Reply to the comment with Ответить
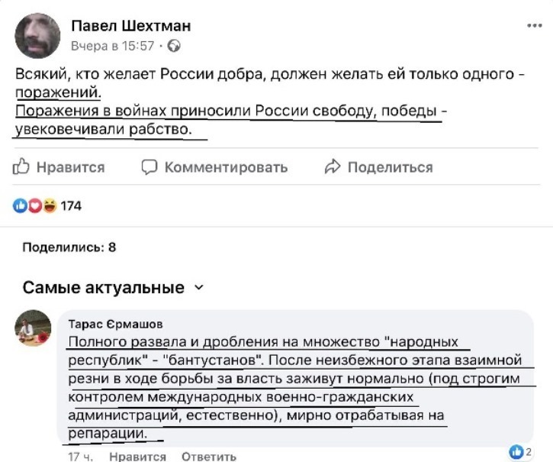Screen dimensions: 553x462 (x=208, y=456)
